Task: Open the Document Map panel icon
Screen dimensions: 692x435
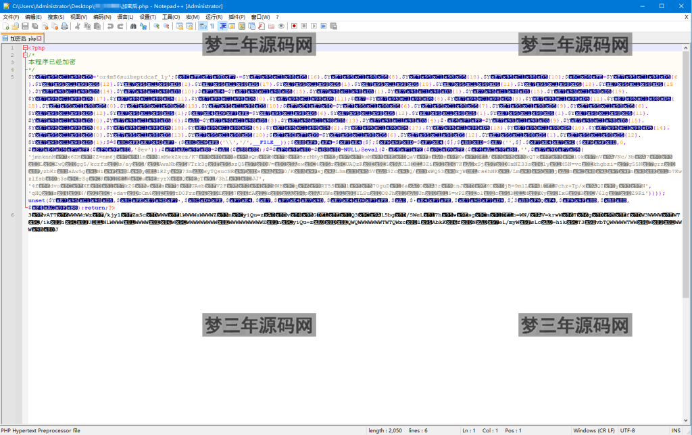Action: point(242,26)
